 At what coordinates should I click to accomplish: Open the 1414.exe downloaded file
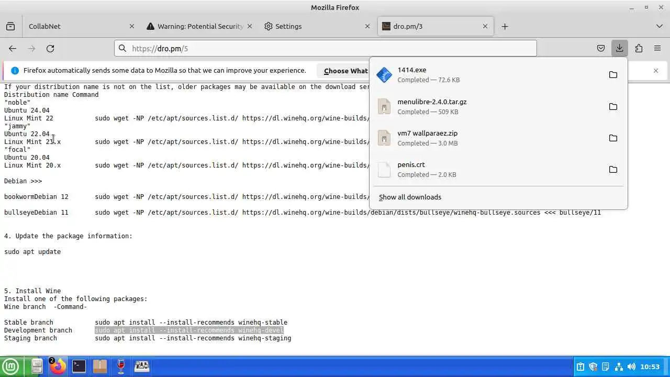(487, 75)
